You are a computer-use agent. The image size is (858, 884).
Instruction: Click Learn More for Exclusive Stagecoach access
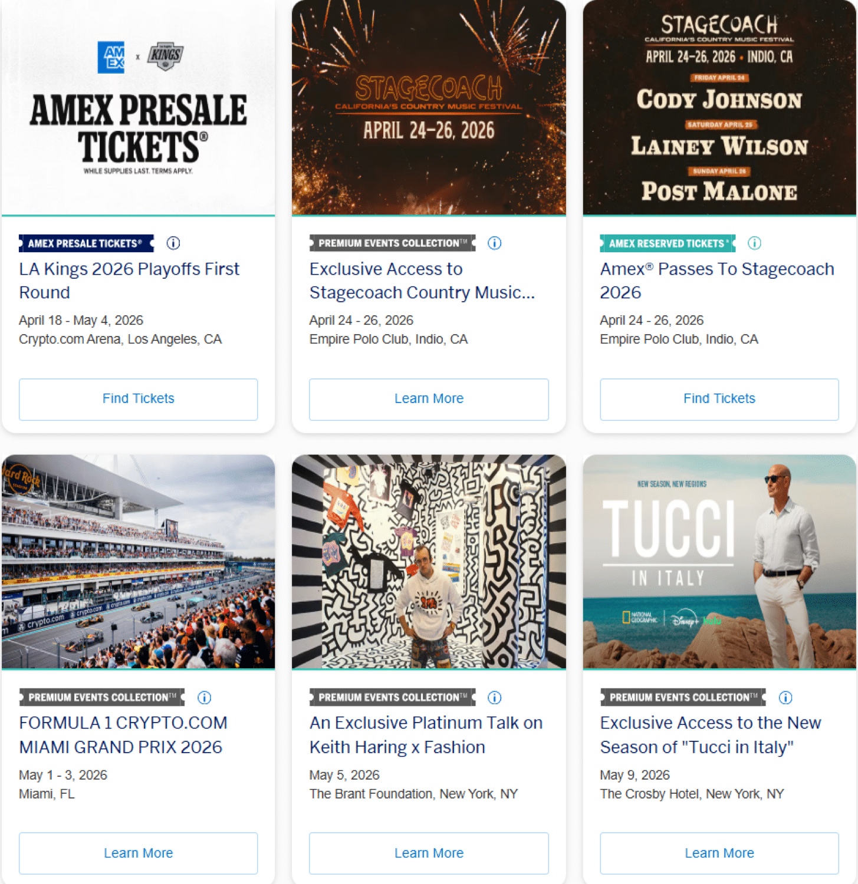click(x=429, y=399)
